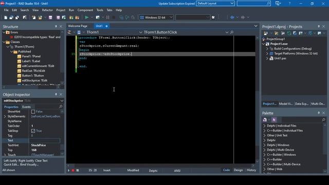329x185 pixels.
Task: Click the editor horizontal scrollbar
Action: pos(160,165)
